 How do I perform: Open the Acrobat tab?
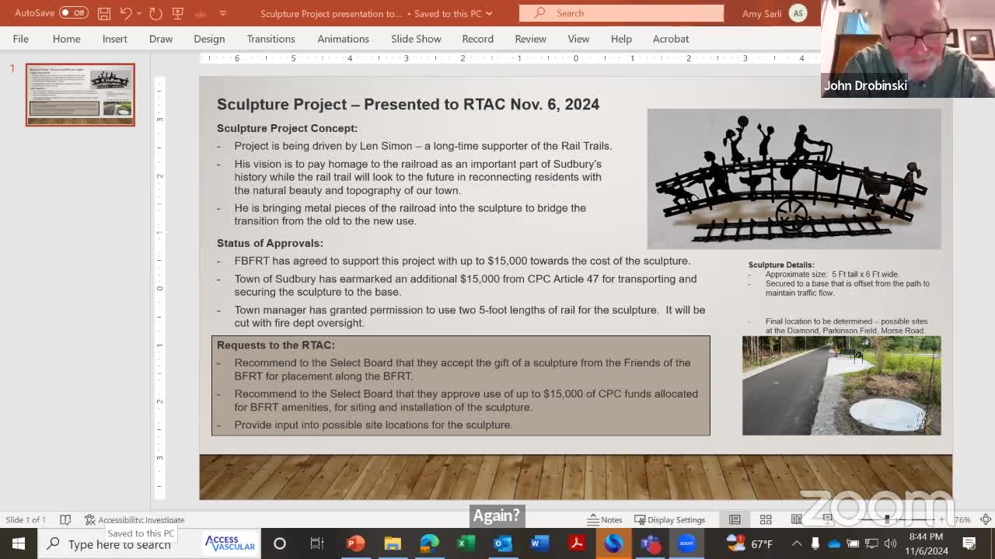tap(671, 39)
